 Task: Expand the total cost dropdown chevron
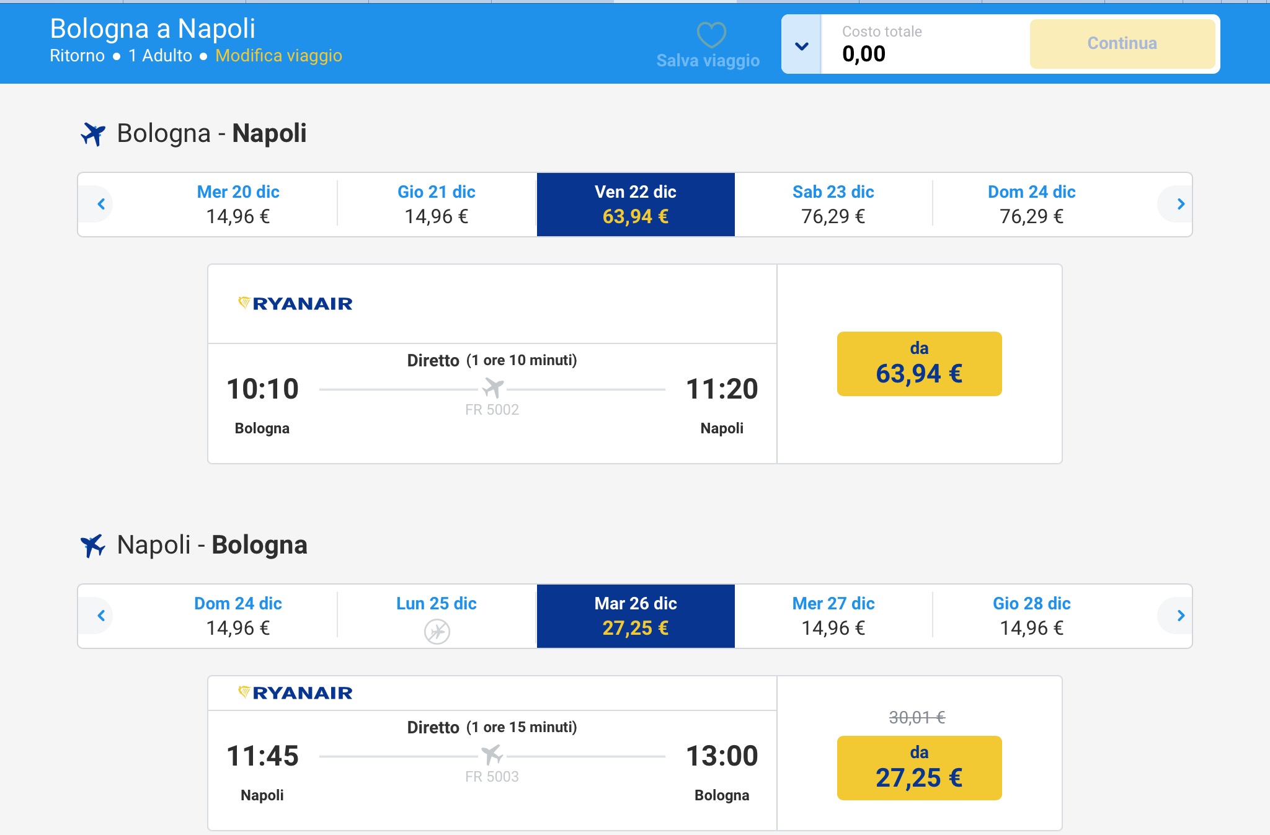click(801, 45)
